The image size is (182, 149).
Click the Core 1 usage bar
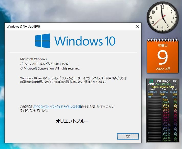155,102
